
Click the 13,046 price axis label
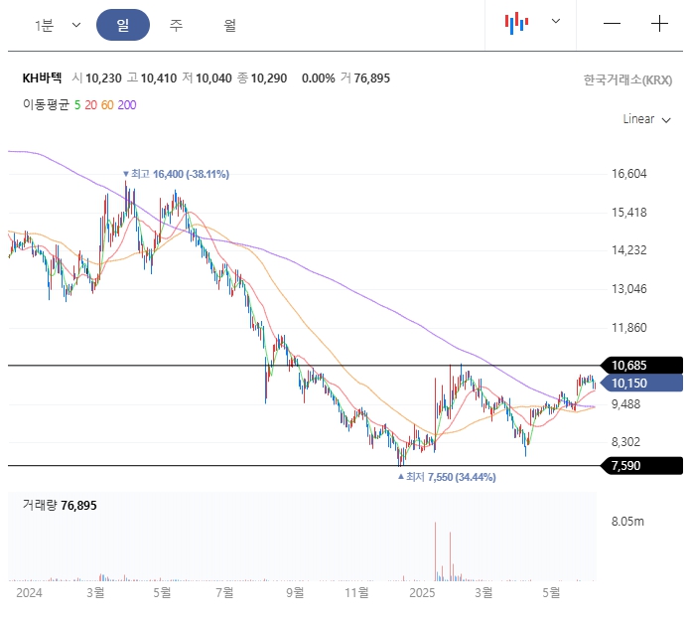click(629, 289)
